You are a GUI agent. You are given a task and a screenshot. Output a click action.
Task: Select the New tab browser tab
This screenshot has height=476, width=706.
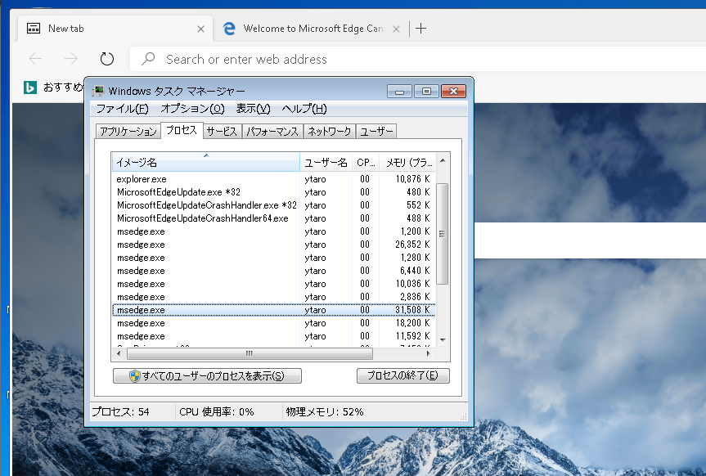point(115,29)
